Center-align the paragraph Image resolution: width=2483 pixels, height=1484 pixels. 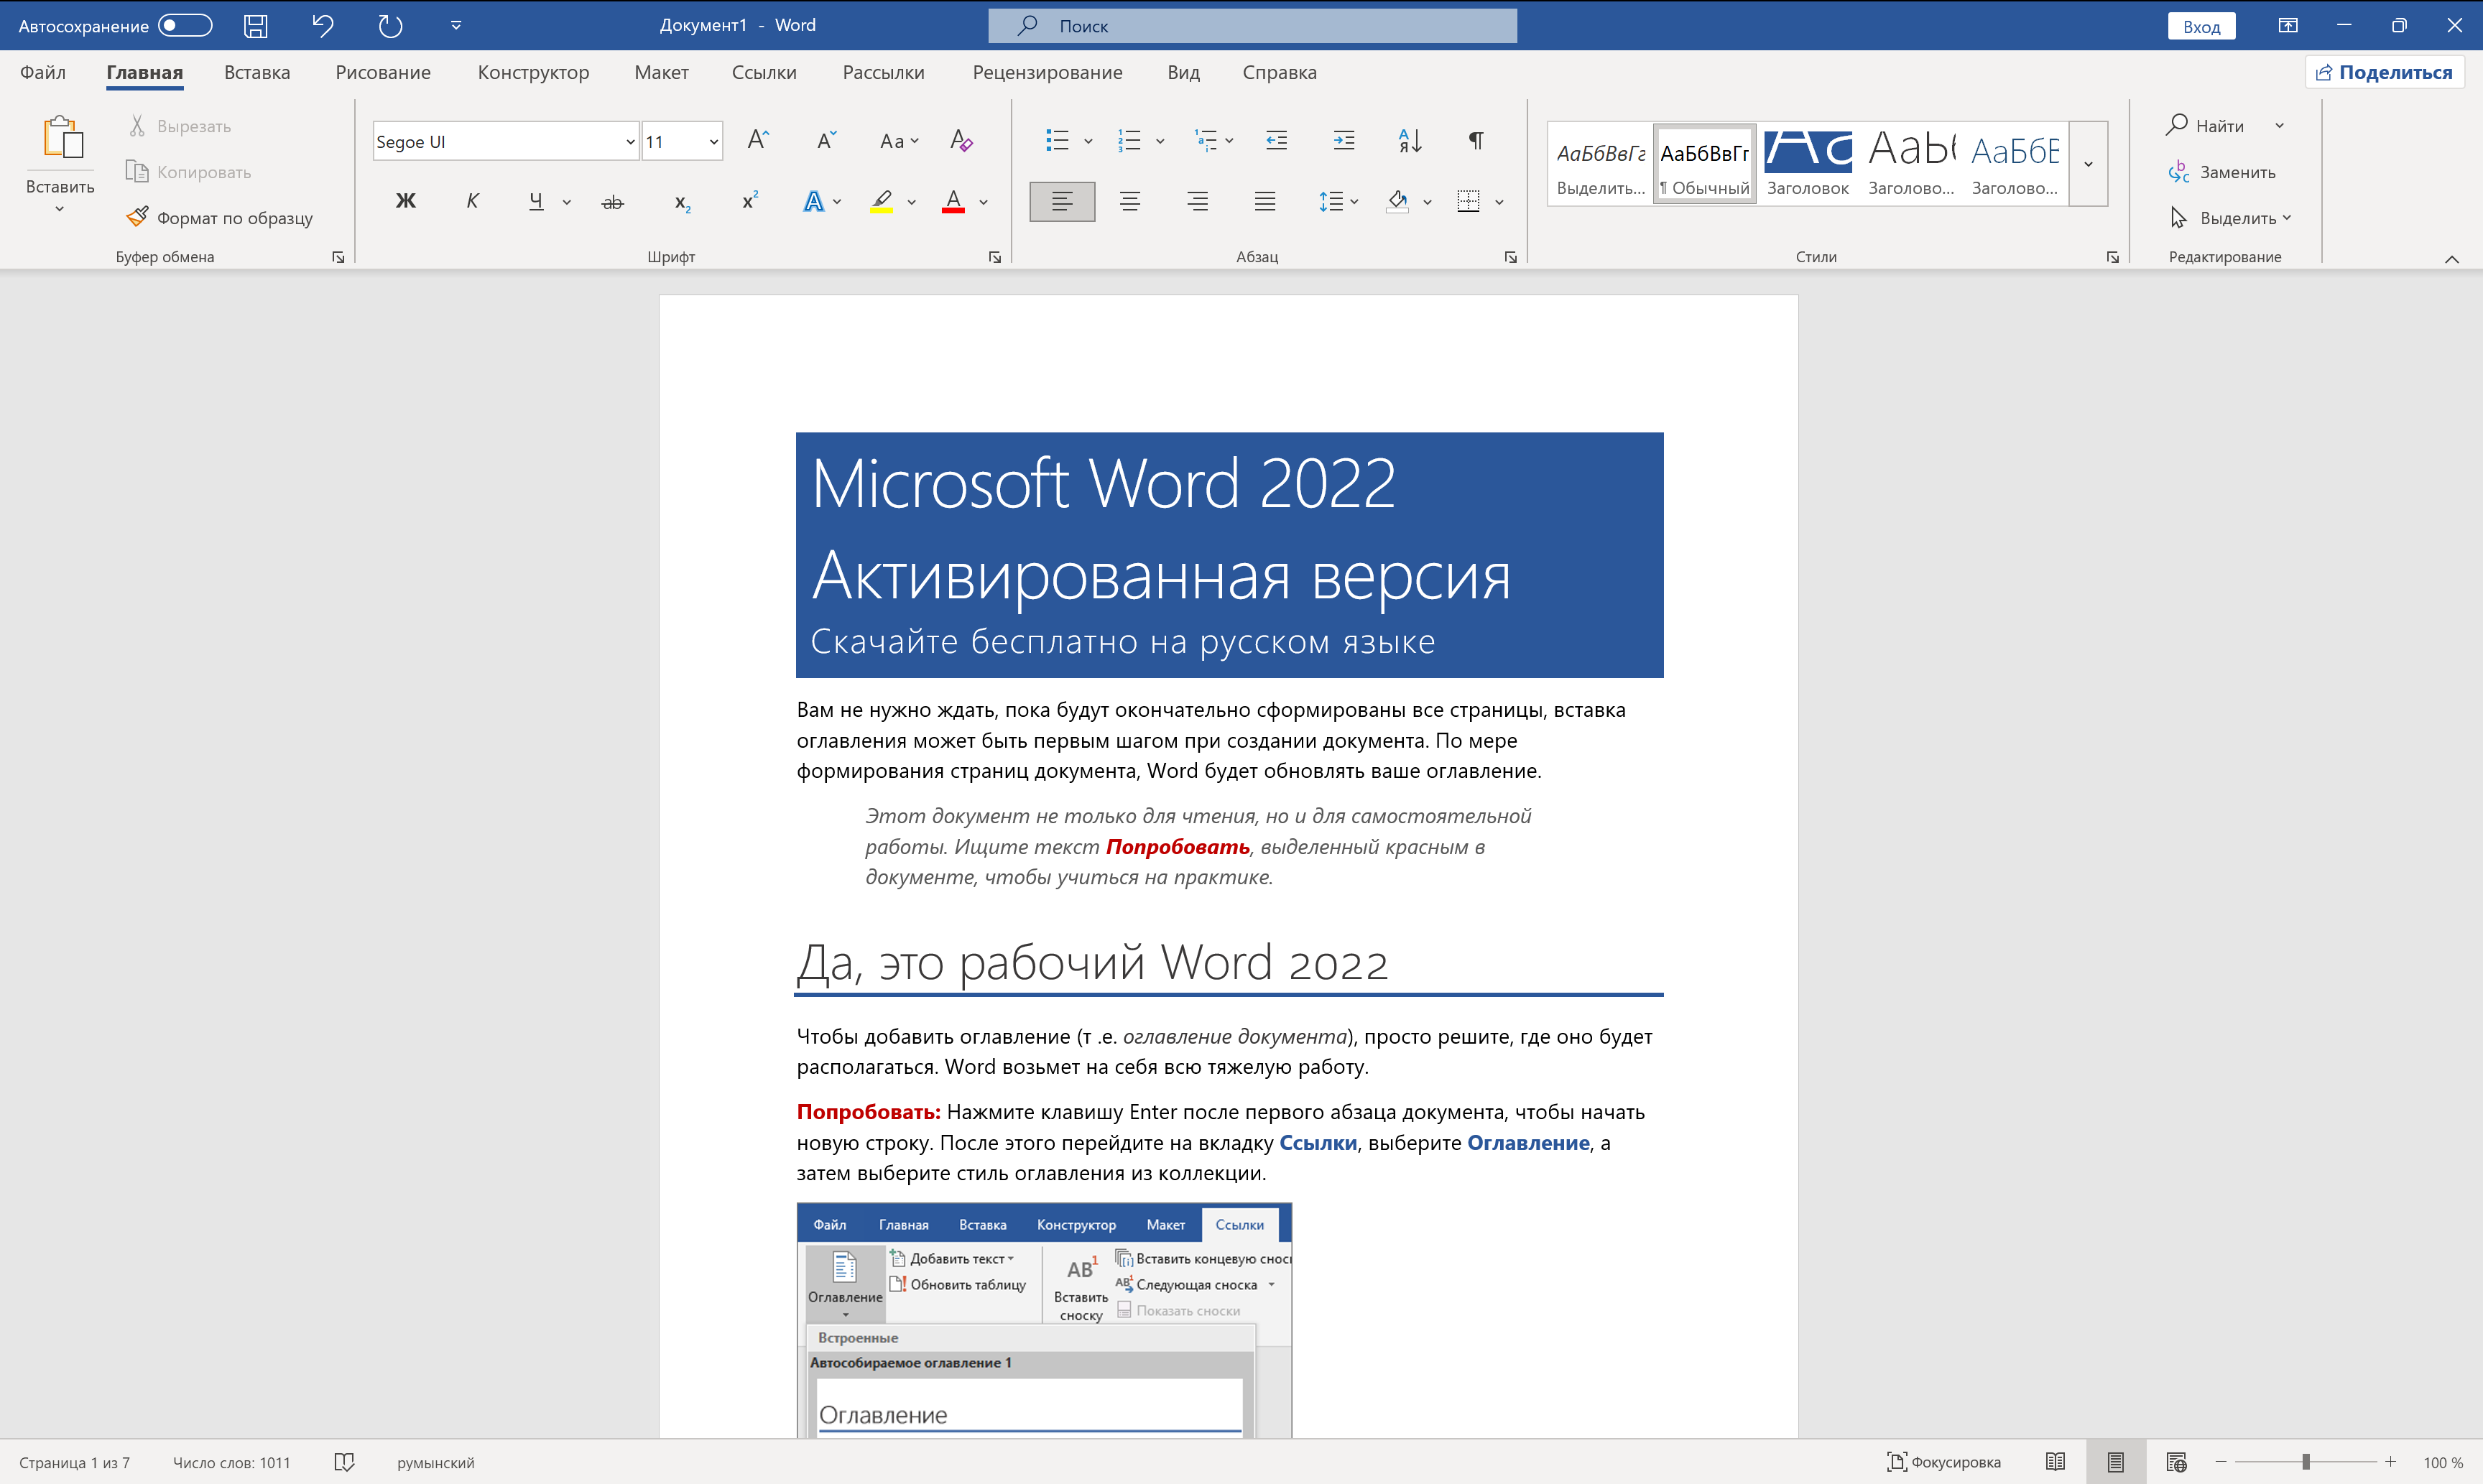(1129, 201)
